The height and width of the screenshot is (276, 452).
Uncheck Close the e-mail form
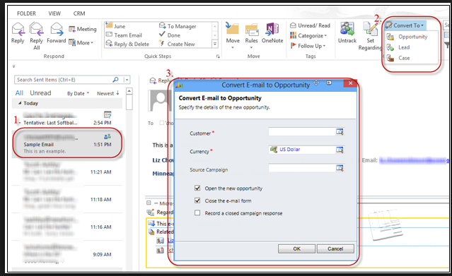(x=197, y=200)
